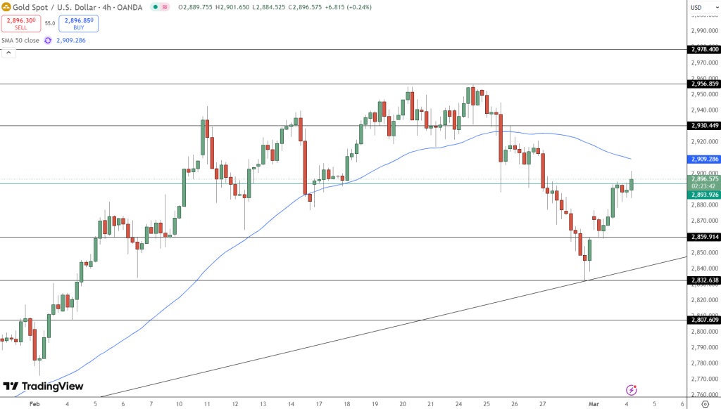Click the 55.0 spread value
Screen dimensions: 721x409
pos(50,23)
